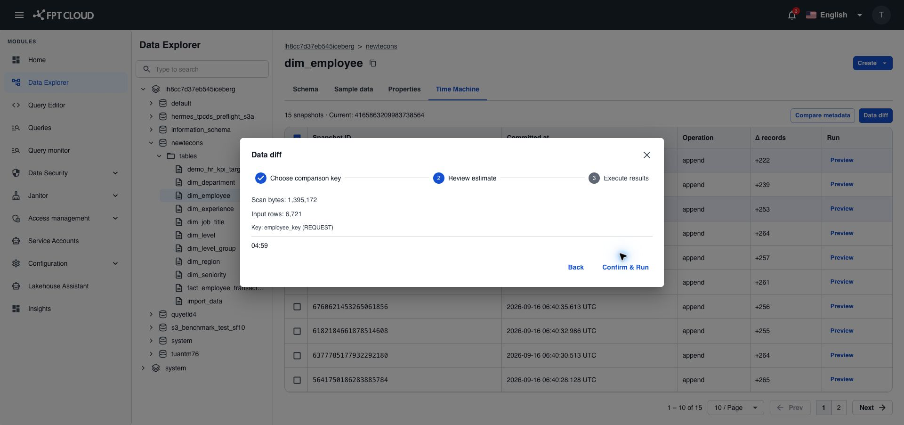Tick checkbox for snapshot 6760621453265061856
This screenshot has width=904, height=425.
click(x=297, y=307)
